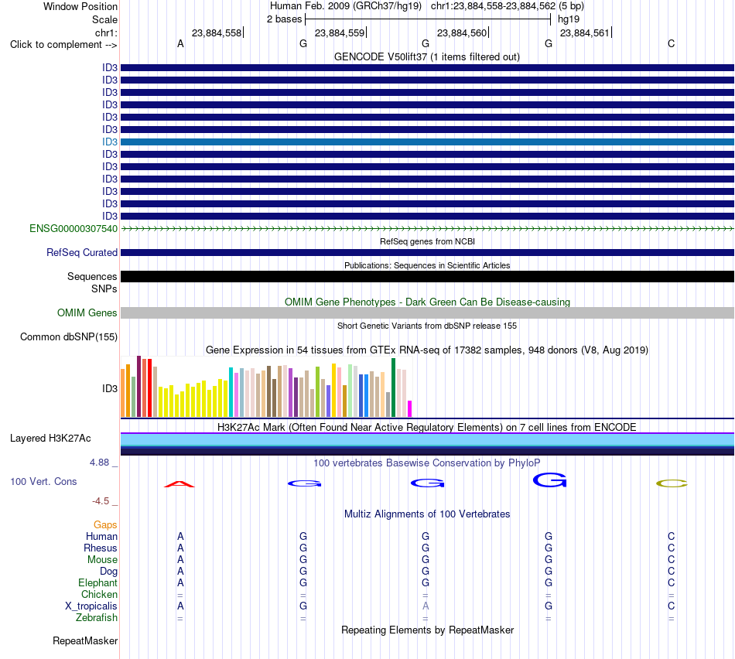Click the "RepeatMasker" track label
This screenshot has width=735, height=659.
tap(85, 640)
